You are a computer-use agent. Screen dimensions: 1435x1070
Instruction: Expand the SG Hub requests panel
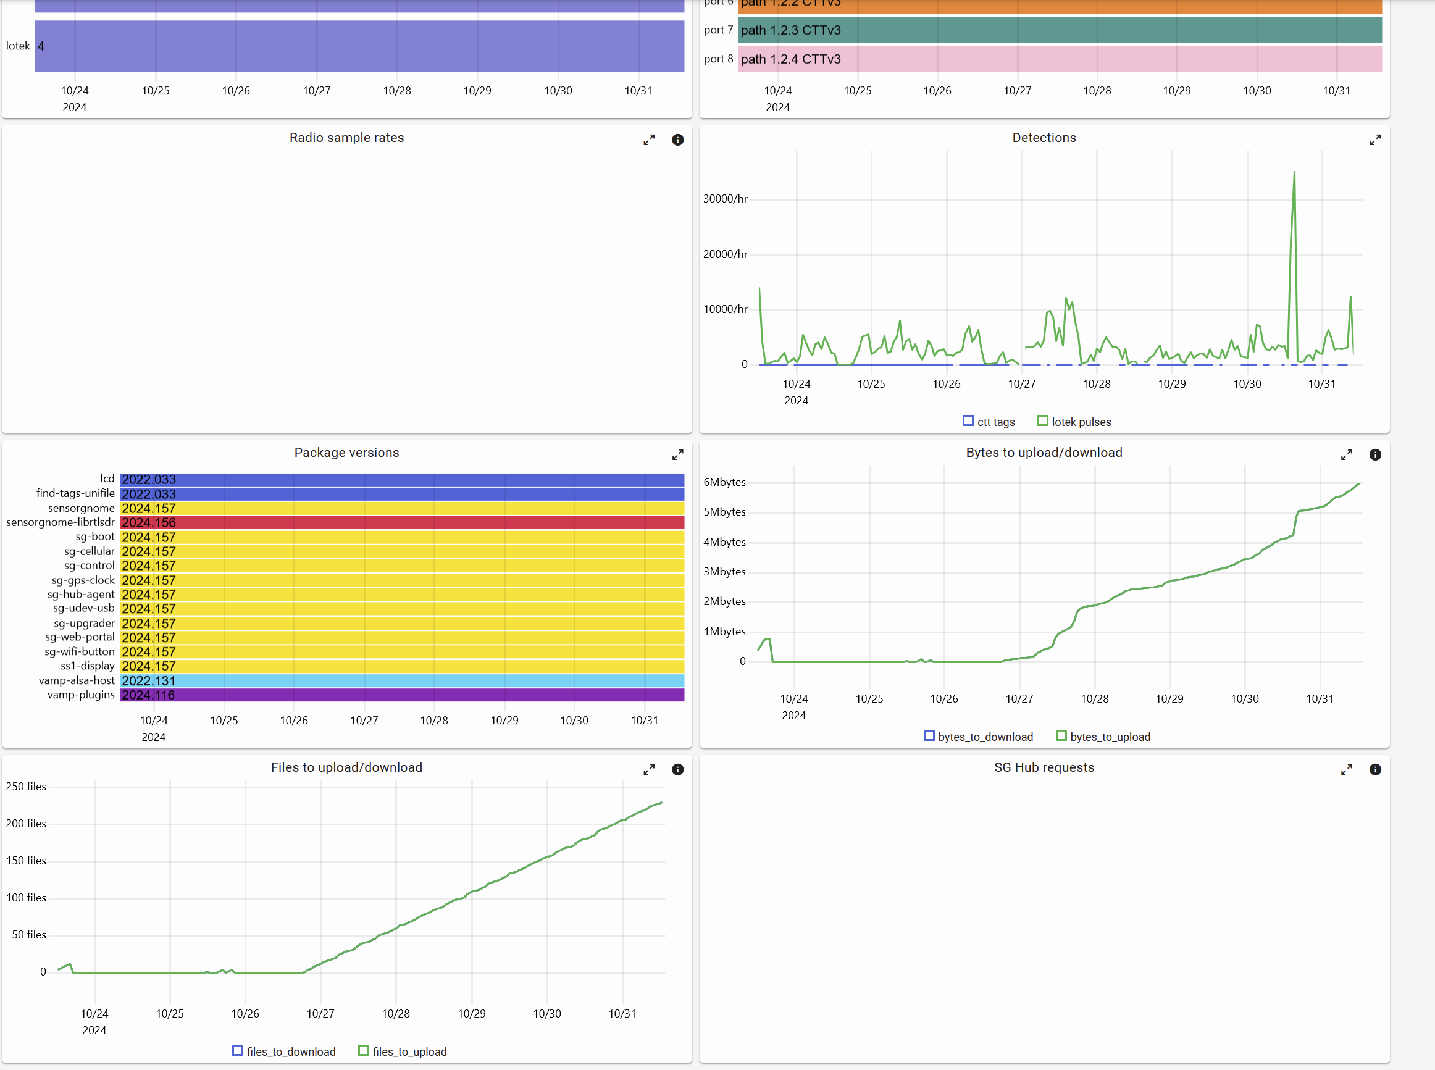1346,770
